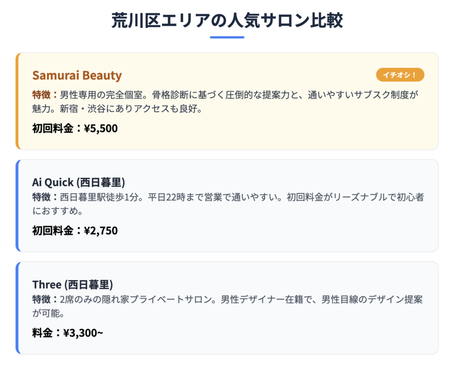The width and height of the screenshot is (452, 366).
Task: Click the blue left border of Three card
Action: pyautogui.click(x=17, y=308)
